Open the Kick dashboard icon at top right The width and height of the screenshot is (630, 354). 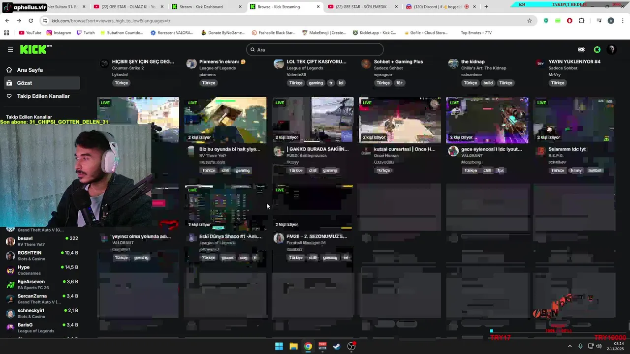click(581, 50)
